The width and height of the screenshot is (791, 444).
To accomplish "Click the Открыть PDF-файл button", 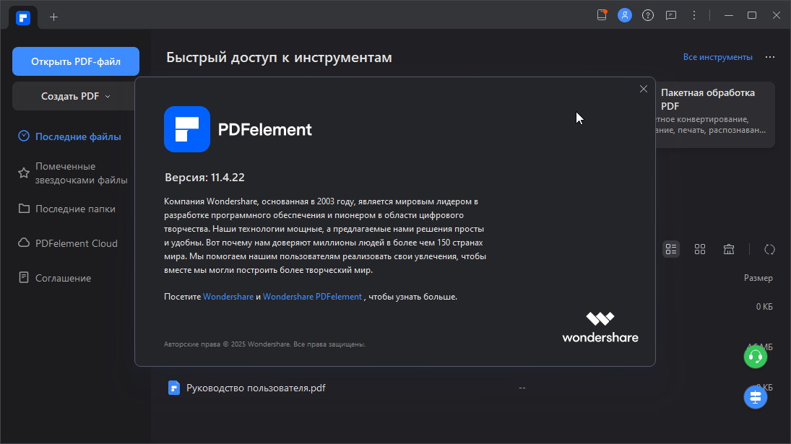I will point(76,61).
